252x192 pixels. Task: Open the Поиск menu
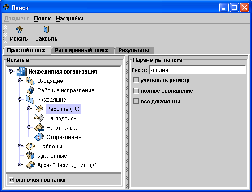43,19
